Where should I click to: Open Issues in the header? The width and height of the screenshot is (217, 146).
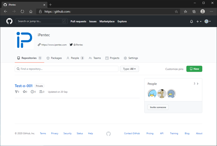click(x=93, y=21)
